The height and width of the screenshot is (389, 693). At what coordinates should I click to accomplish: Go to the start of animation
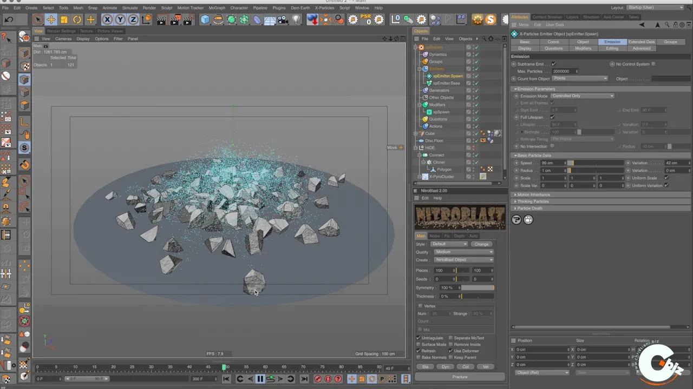(226, 379)
